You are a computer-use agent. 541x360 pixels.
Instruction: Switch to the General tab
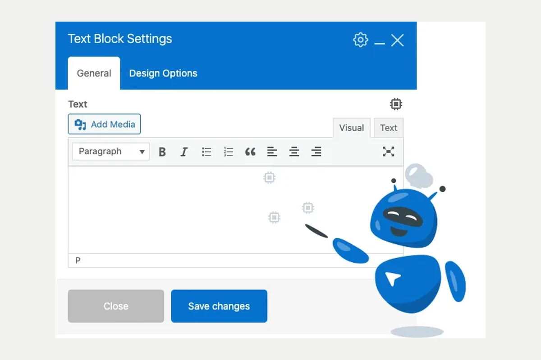[x=94, y=73]
